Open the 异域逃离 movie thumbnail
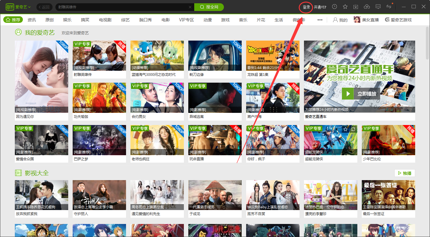The width and height of the screenshot is (430, 237). 215,98
